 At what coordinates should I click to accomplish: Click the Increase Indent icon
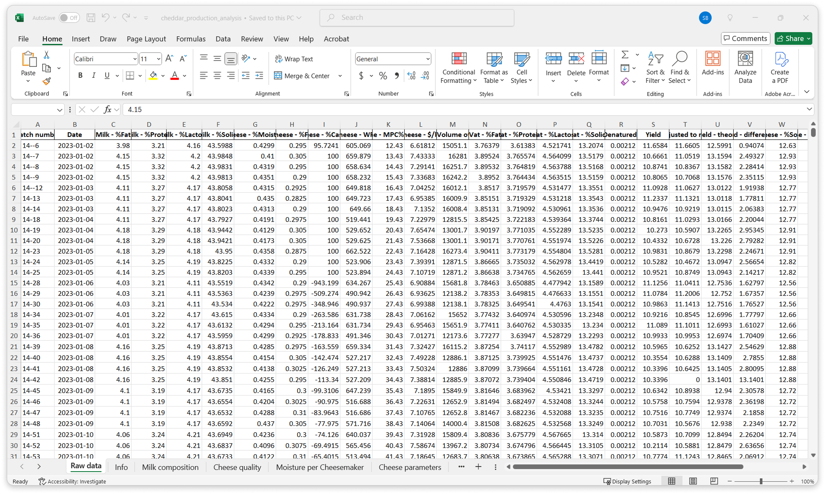coord(259,76)
